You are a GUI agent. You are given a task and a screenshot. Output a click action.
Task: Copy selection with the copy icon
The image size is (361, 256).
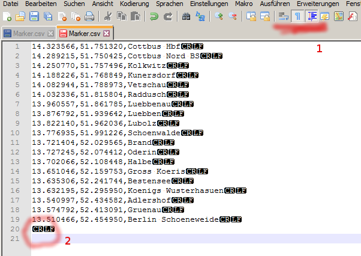coord(122,17)
